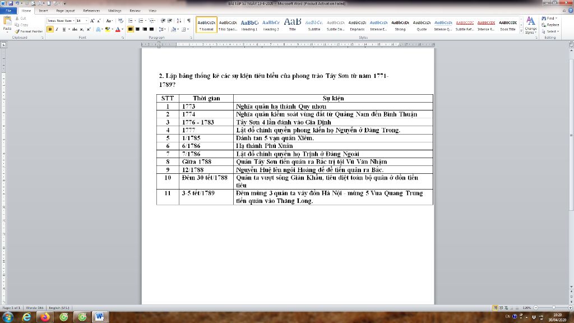The image size is (574, 323).
Task: Show or hide paragraph marks
Action: pos(189,21)
